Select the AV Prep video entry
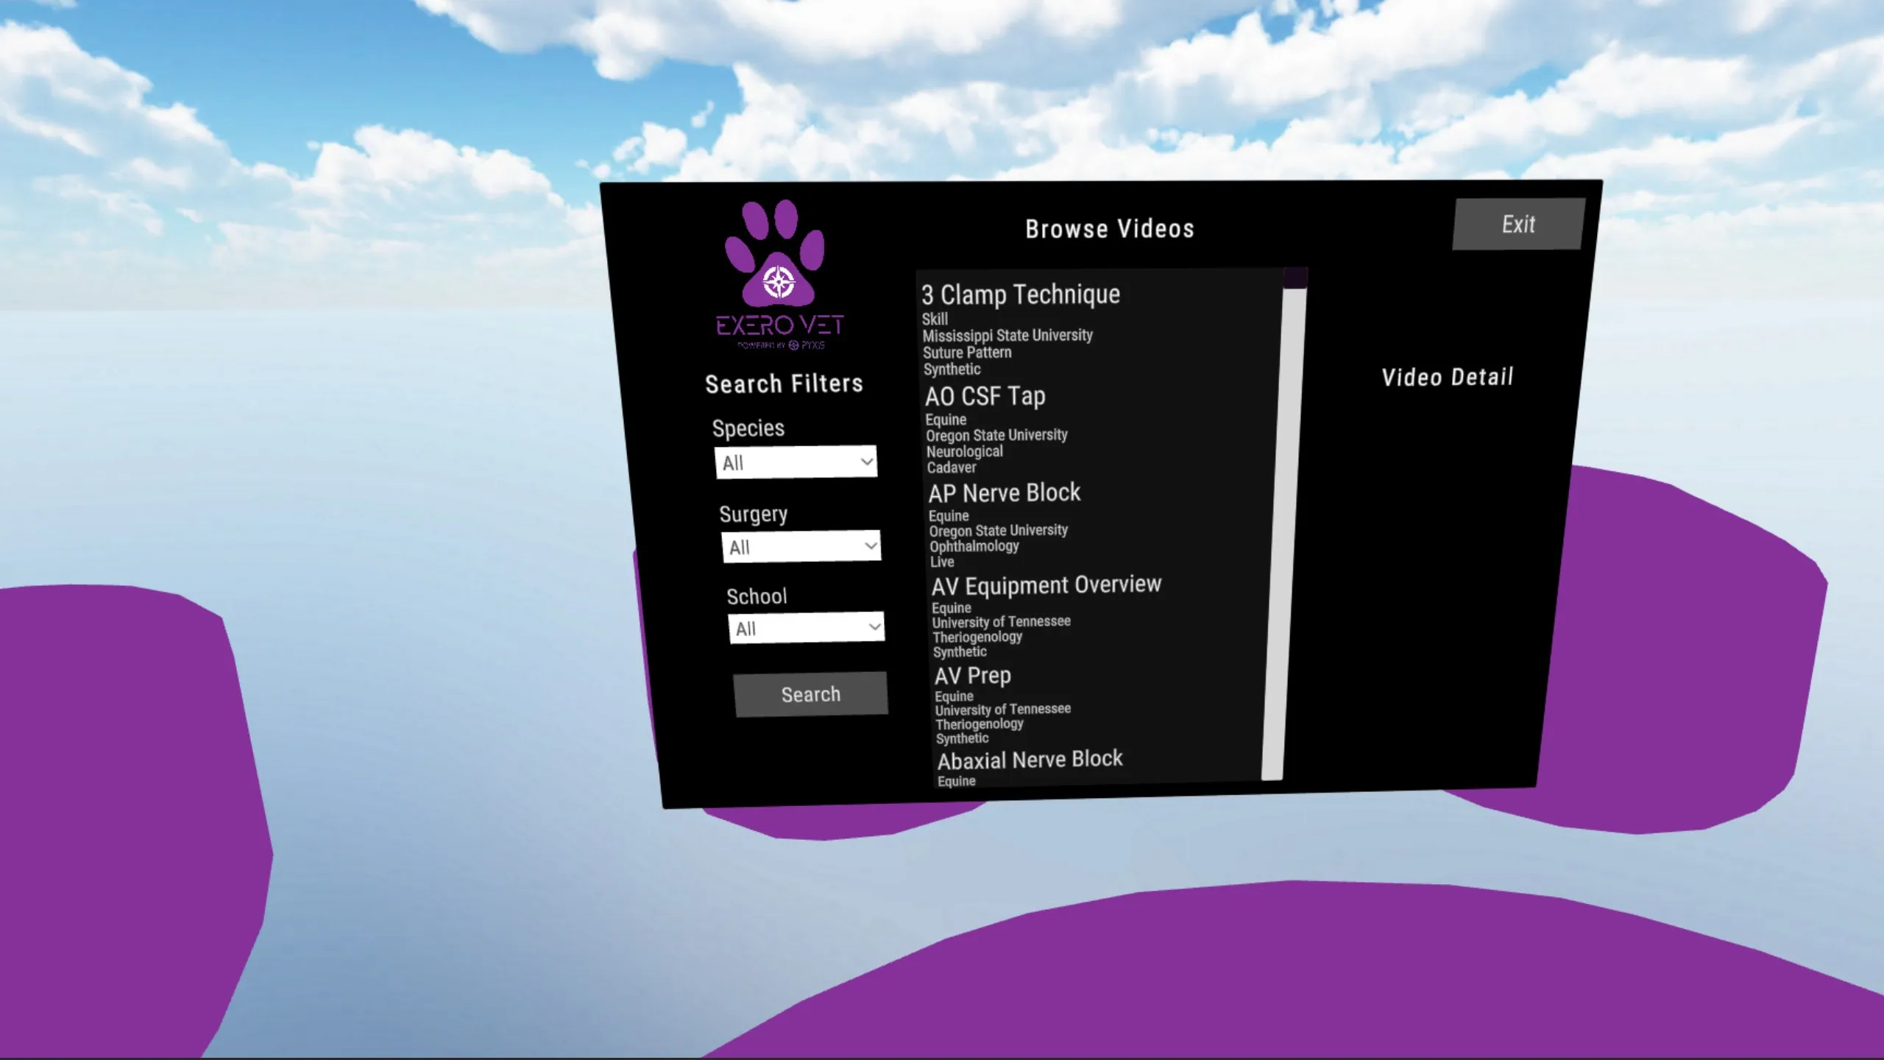 click(x=972, y=676)
